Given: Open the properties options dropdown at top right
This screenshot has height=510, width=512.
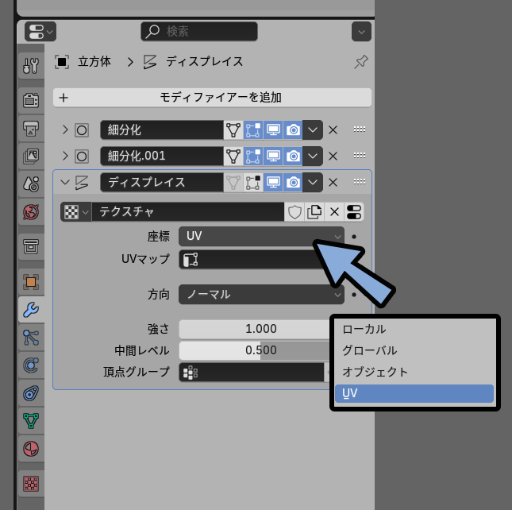Looking at the screenshot, I should [361, 32].
